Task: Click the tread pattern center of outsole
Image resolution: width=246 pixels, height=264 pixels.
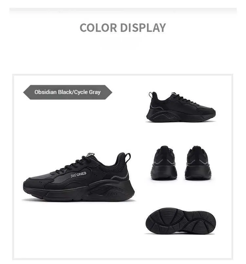Action: (181, 221)
